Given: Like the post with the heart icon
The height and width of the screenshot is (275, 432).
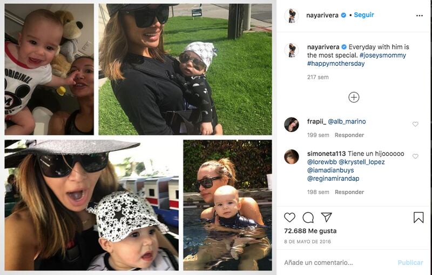Looking at the screenshot, I should tap(289, 217).
